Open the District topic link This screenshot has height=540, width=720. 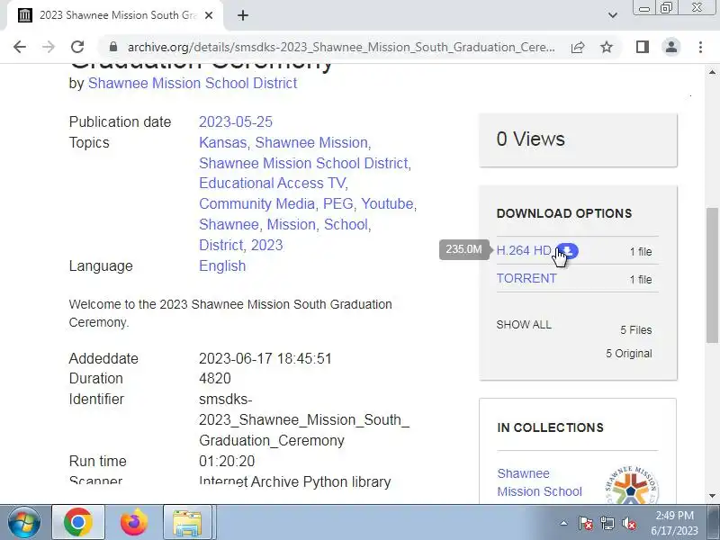(x=220, y=245)
